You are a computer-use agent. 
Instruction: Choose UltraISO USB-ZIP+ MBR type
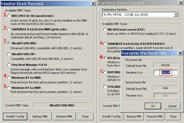click(9, 54)
